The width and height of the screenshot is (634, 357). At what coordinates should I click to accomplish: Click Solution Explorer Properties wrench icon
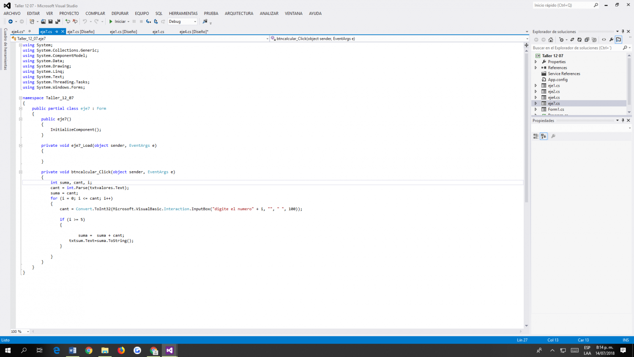click(x=611, y=40)
